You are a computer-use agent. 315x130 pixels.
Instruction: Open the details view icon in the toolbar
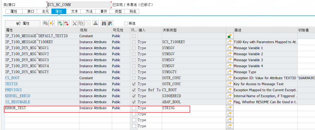(x=45, y=24)
